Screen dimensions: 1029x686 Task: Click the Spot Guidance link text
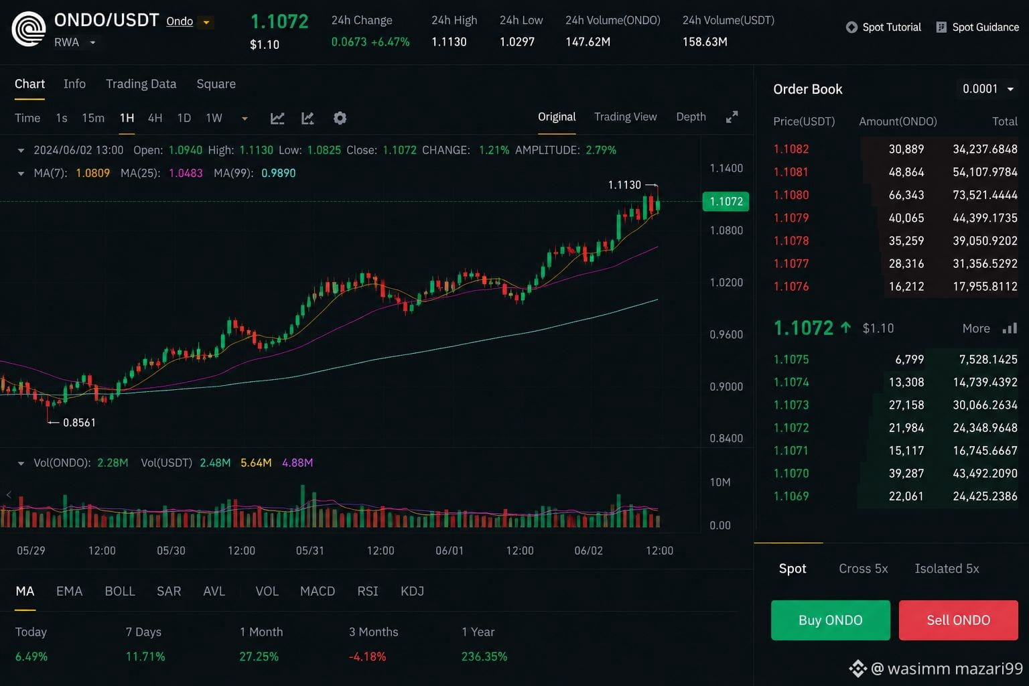[x=985, y=27]
